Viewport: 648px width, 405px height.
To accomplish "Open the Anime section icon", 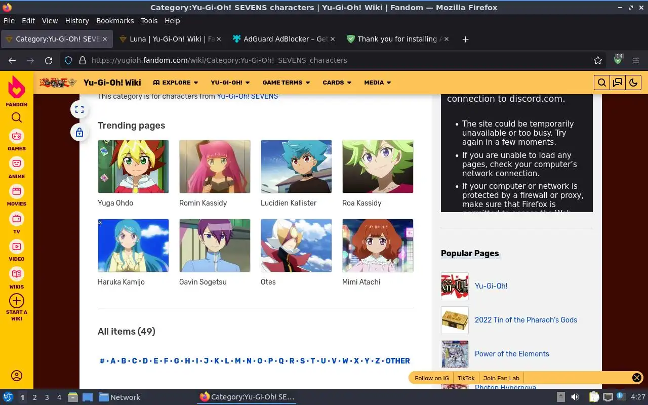I will (x=17, y=164).
